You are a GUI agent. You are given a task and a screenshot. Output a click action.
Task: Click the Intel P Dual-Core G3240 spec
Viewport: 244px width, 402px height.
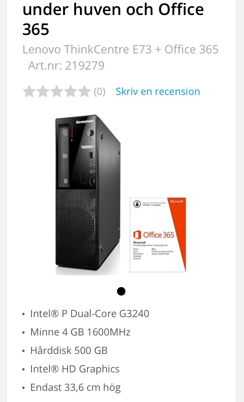pos(90,314)
